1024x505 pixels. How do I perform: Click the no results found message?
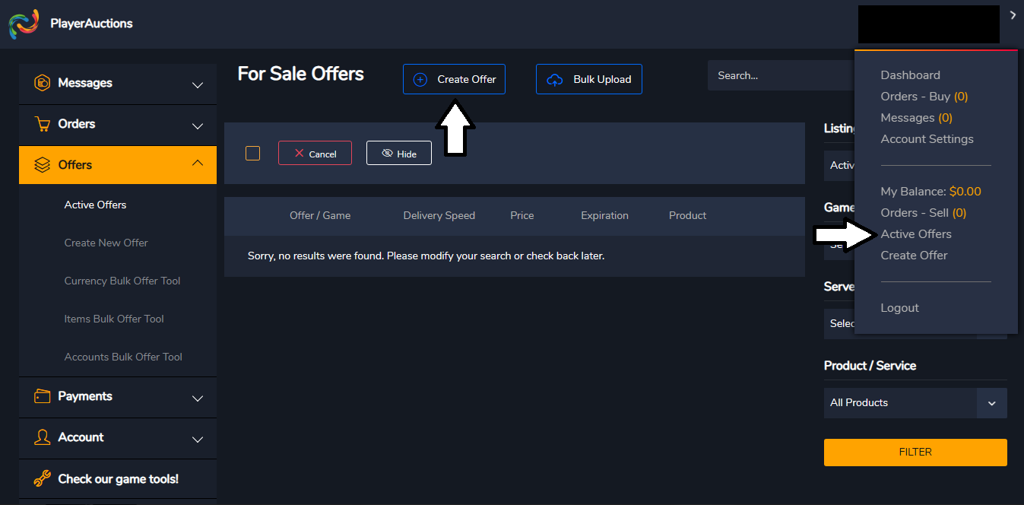coord(426,256)
